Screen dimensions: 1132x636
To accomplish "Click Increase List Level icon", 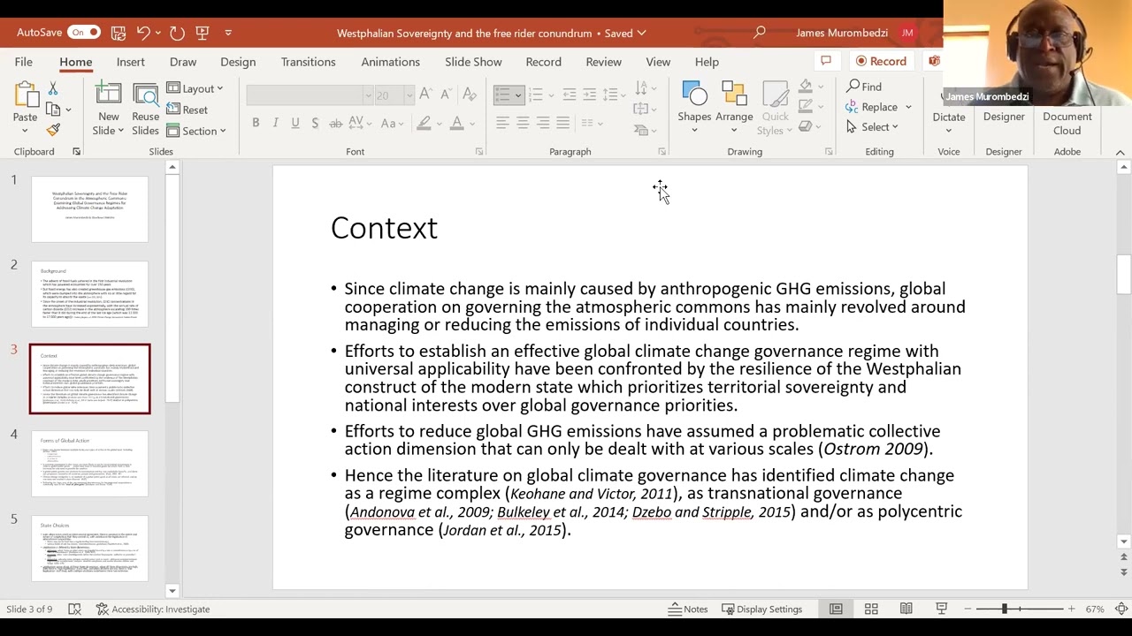I will 589,95.
